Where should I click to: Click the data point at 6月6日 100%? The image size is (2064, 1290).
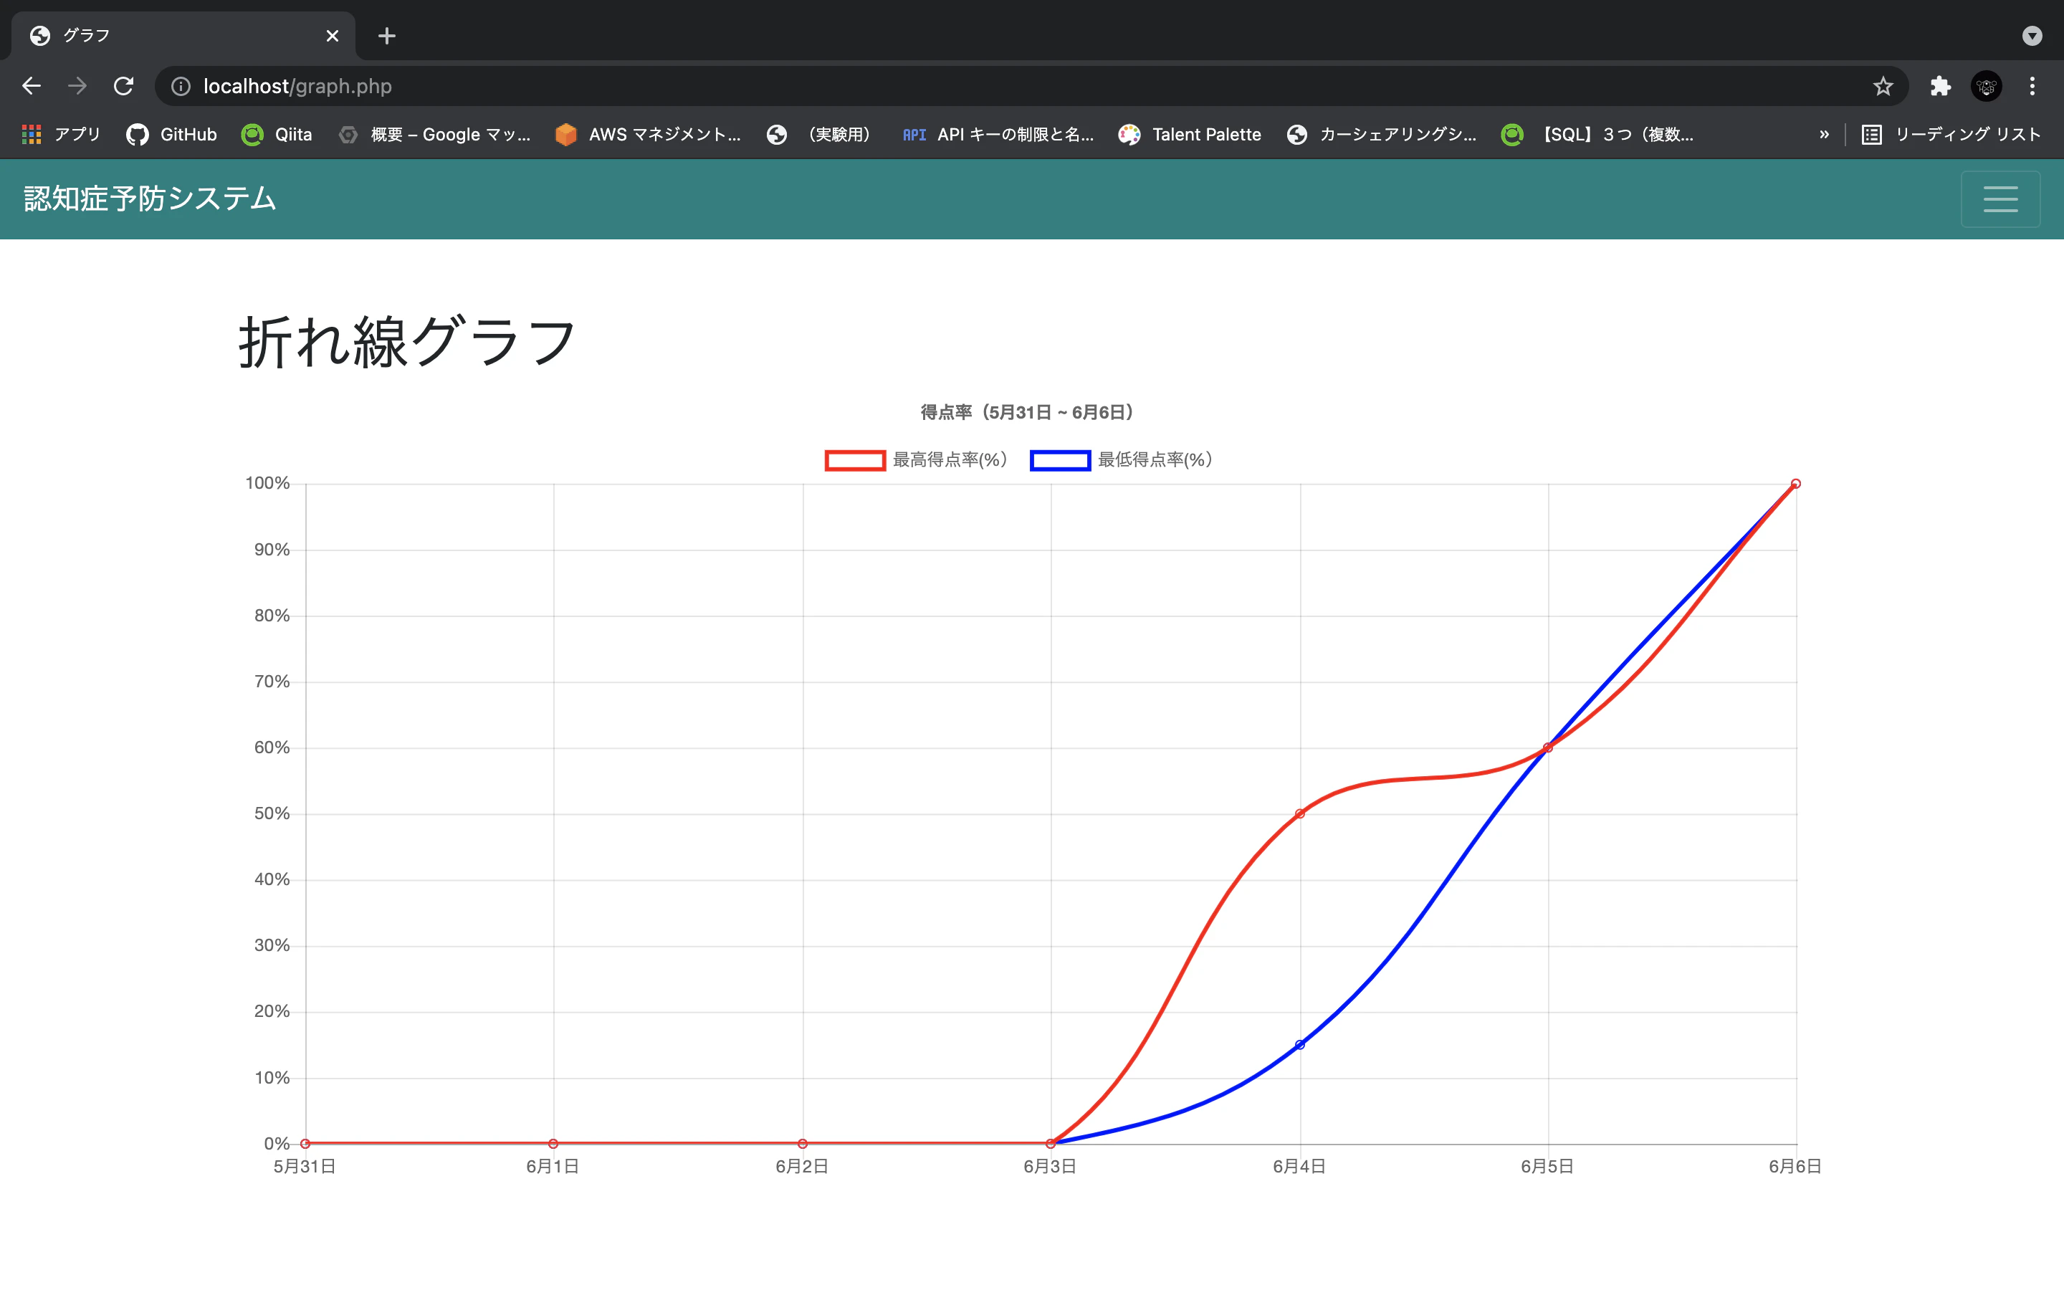(x=1796, y=484)
